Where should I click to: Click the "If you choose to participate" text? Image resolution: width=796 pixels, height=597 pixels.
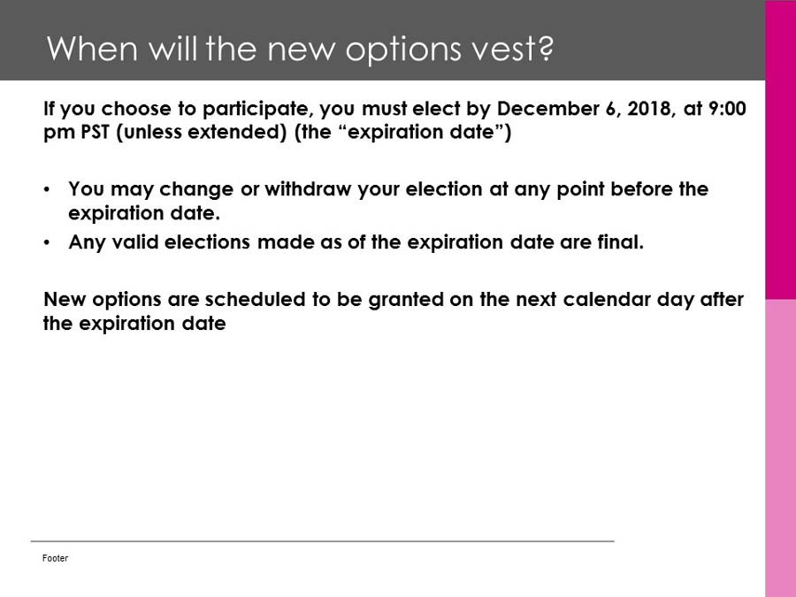point(177,110)
